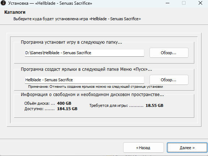Click the Объём диска 400 GB value
The image size is (208, 156).
[64, 103]
